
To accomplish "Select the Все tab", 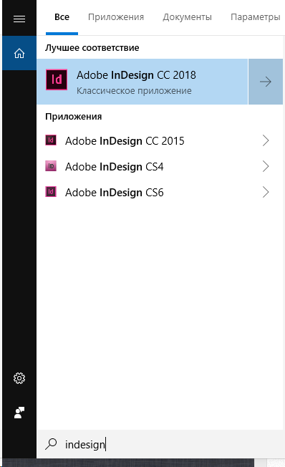I will pyautogui.click(x=62, y=17).
